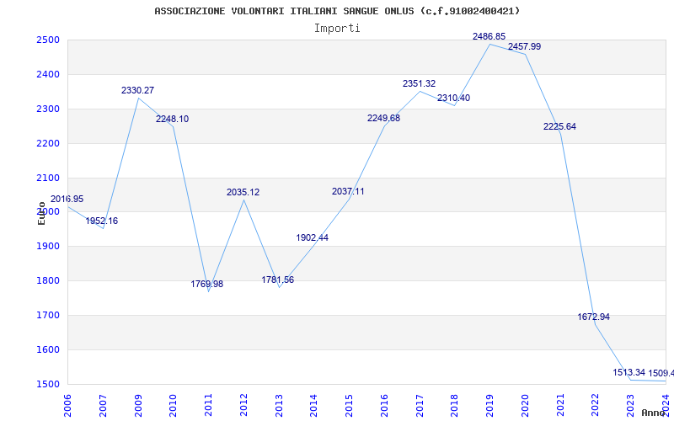This screenshot has height=421, width=674.
Task: Click x-axis year 2011
Action: (x=208, y=405)
